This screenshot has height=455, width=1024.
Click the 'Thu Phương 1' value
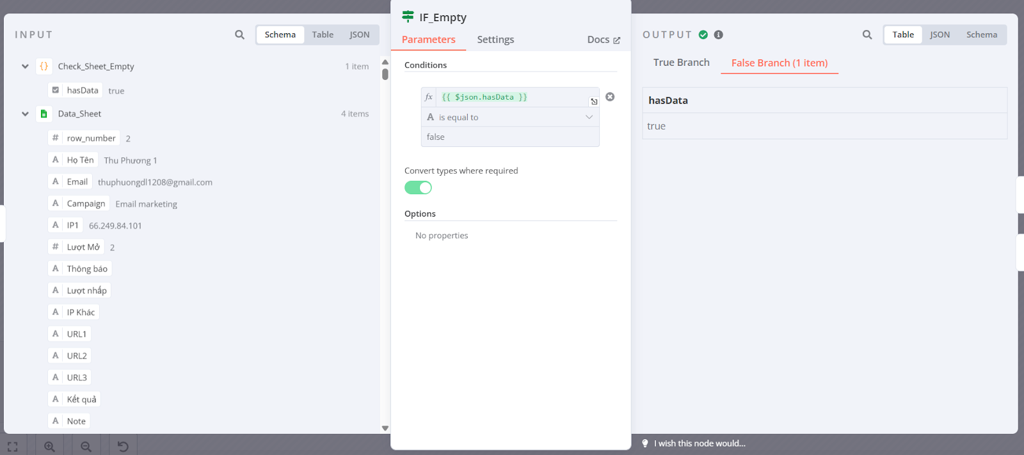point(131,160)
